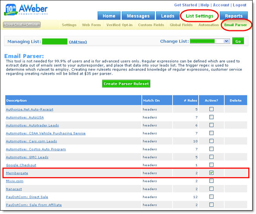Click the Live Chat Offline badge

[22, 25]
